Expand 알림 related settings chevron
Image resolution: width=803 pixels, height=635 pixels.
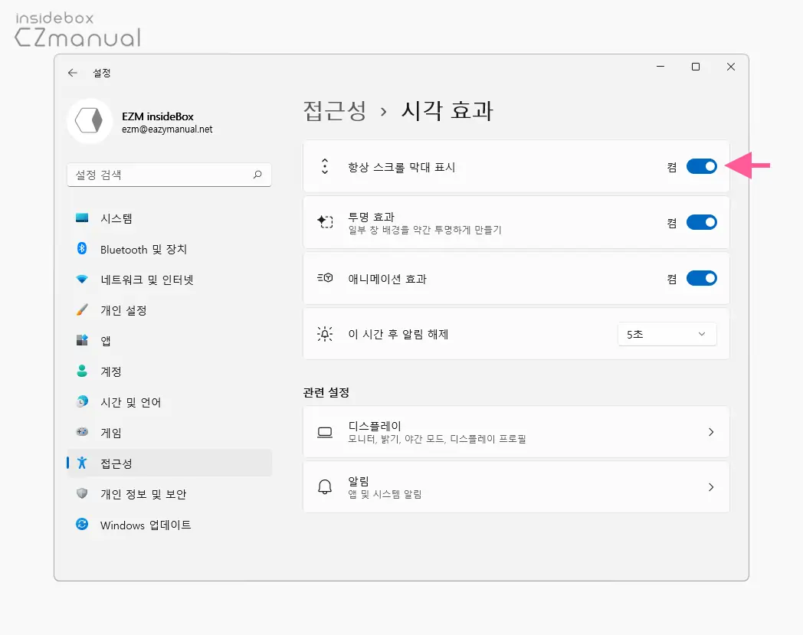[711, 487]
